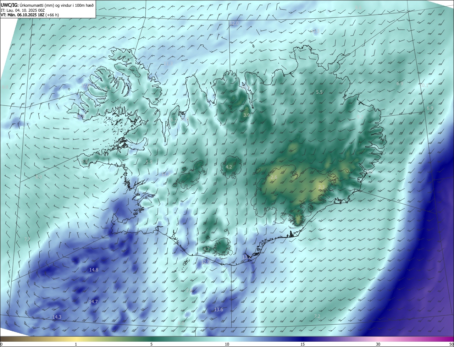
Task: Select the 5.5 value label
Action: [x=319, y=92]
